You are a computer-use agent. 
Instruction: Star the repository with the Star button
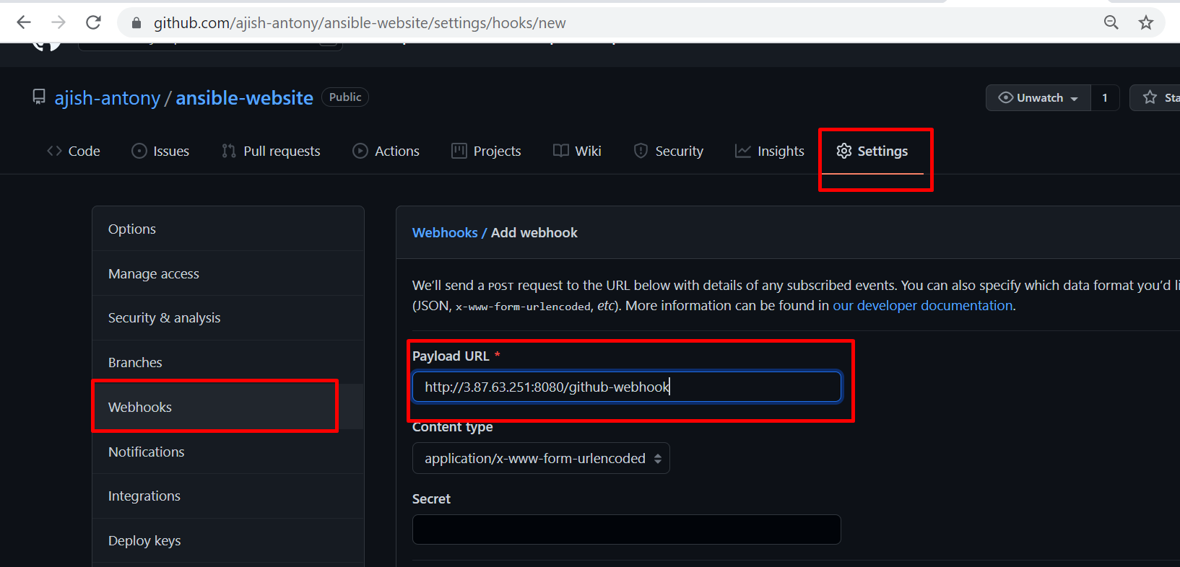click(x=1156, y=97)
